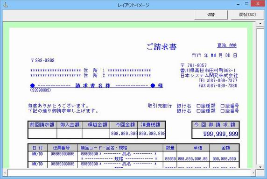
Task: Click the 戻る[ESC] button
Action: (247, 14)
